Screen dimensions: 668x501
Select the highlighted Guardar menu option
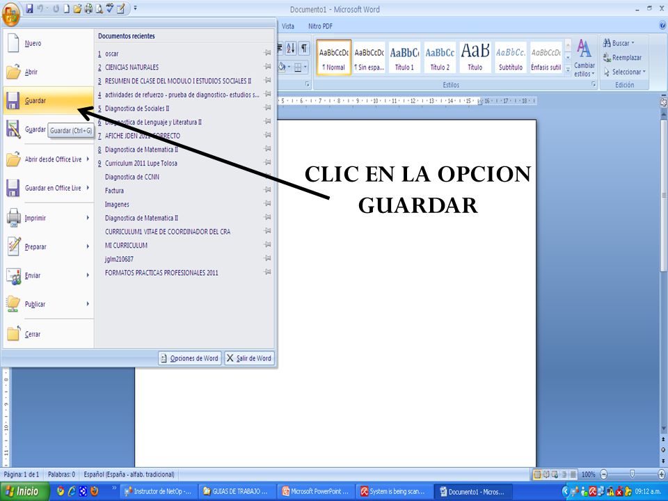tap(48, 100)
